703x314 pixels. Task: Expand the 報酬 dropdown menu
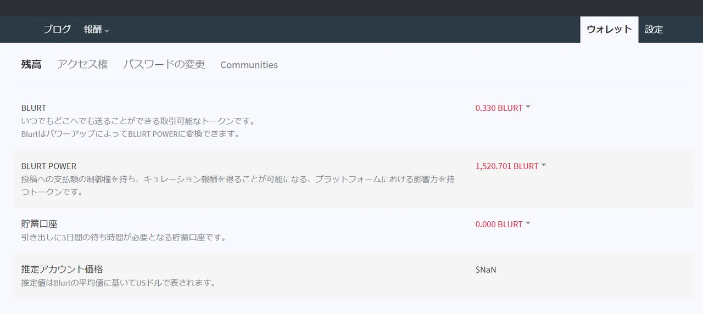96,30
